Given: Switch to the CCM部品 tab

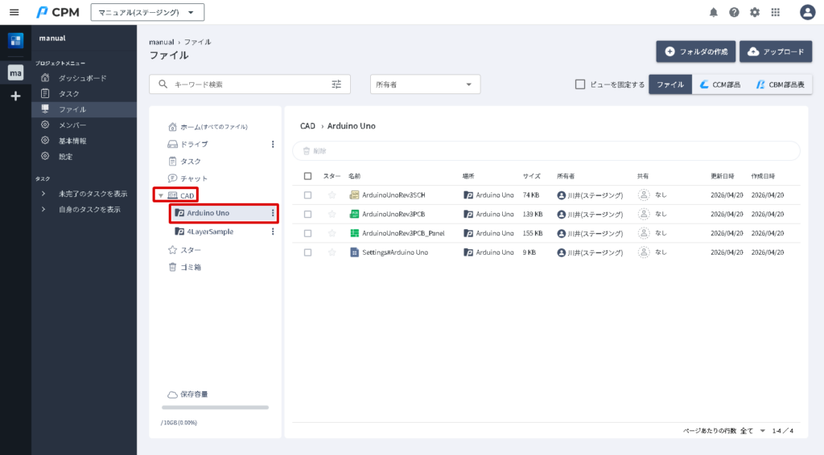Looking at the screenshot, I should click(x=720, y=84).
